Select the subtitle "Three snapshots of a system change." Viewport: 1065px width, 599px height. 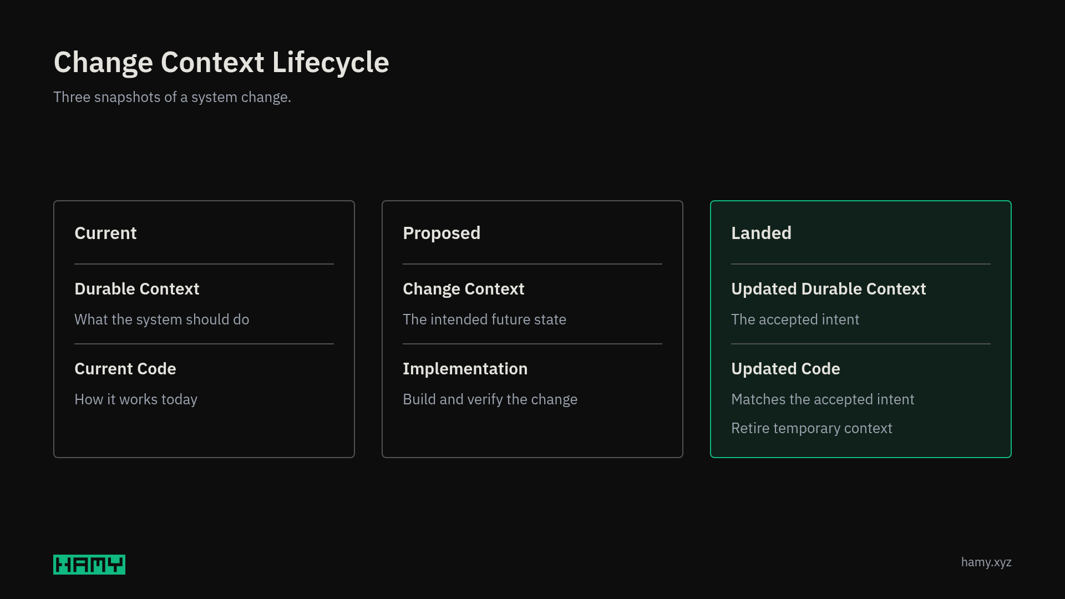pos(172,97)
